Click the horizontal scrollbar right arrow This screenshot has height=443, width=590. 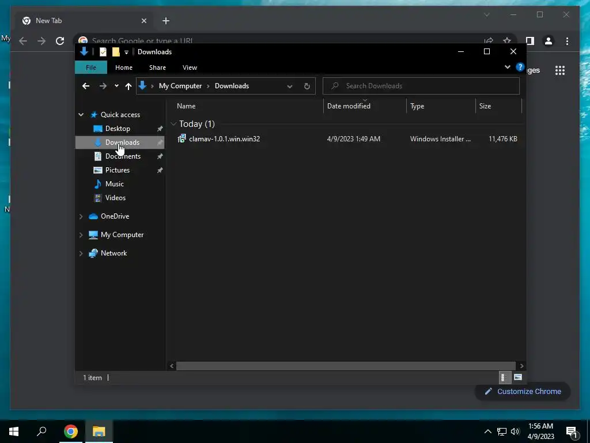coord(521,366)
